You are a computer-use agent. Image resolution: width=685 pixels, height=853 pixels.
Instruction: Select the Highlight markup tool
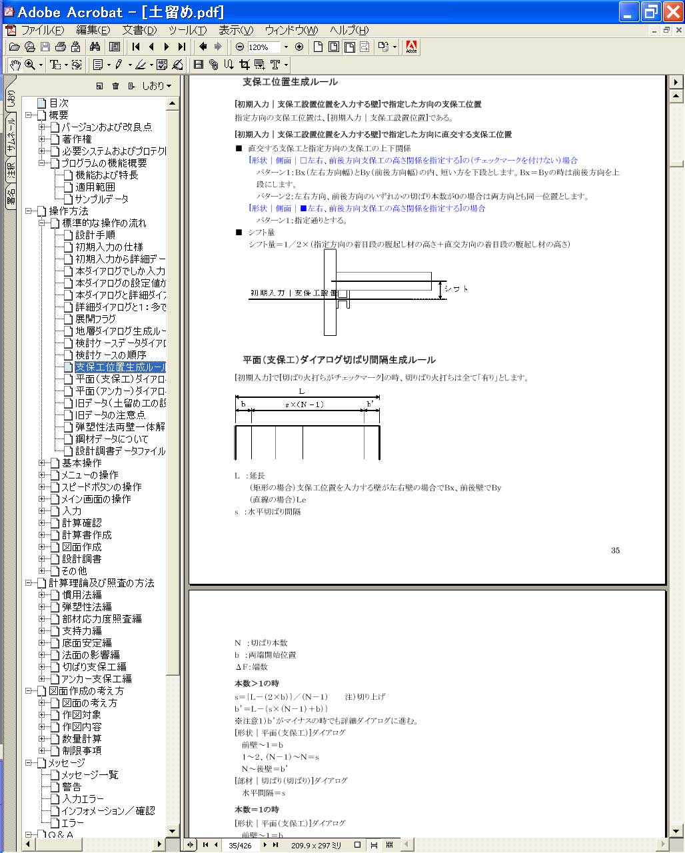pyautogui.click(x=141, y=65)
